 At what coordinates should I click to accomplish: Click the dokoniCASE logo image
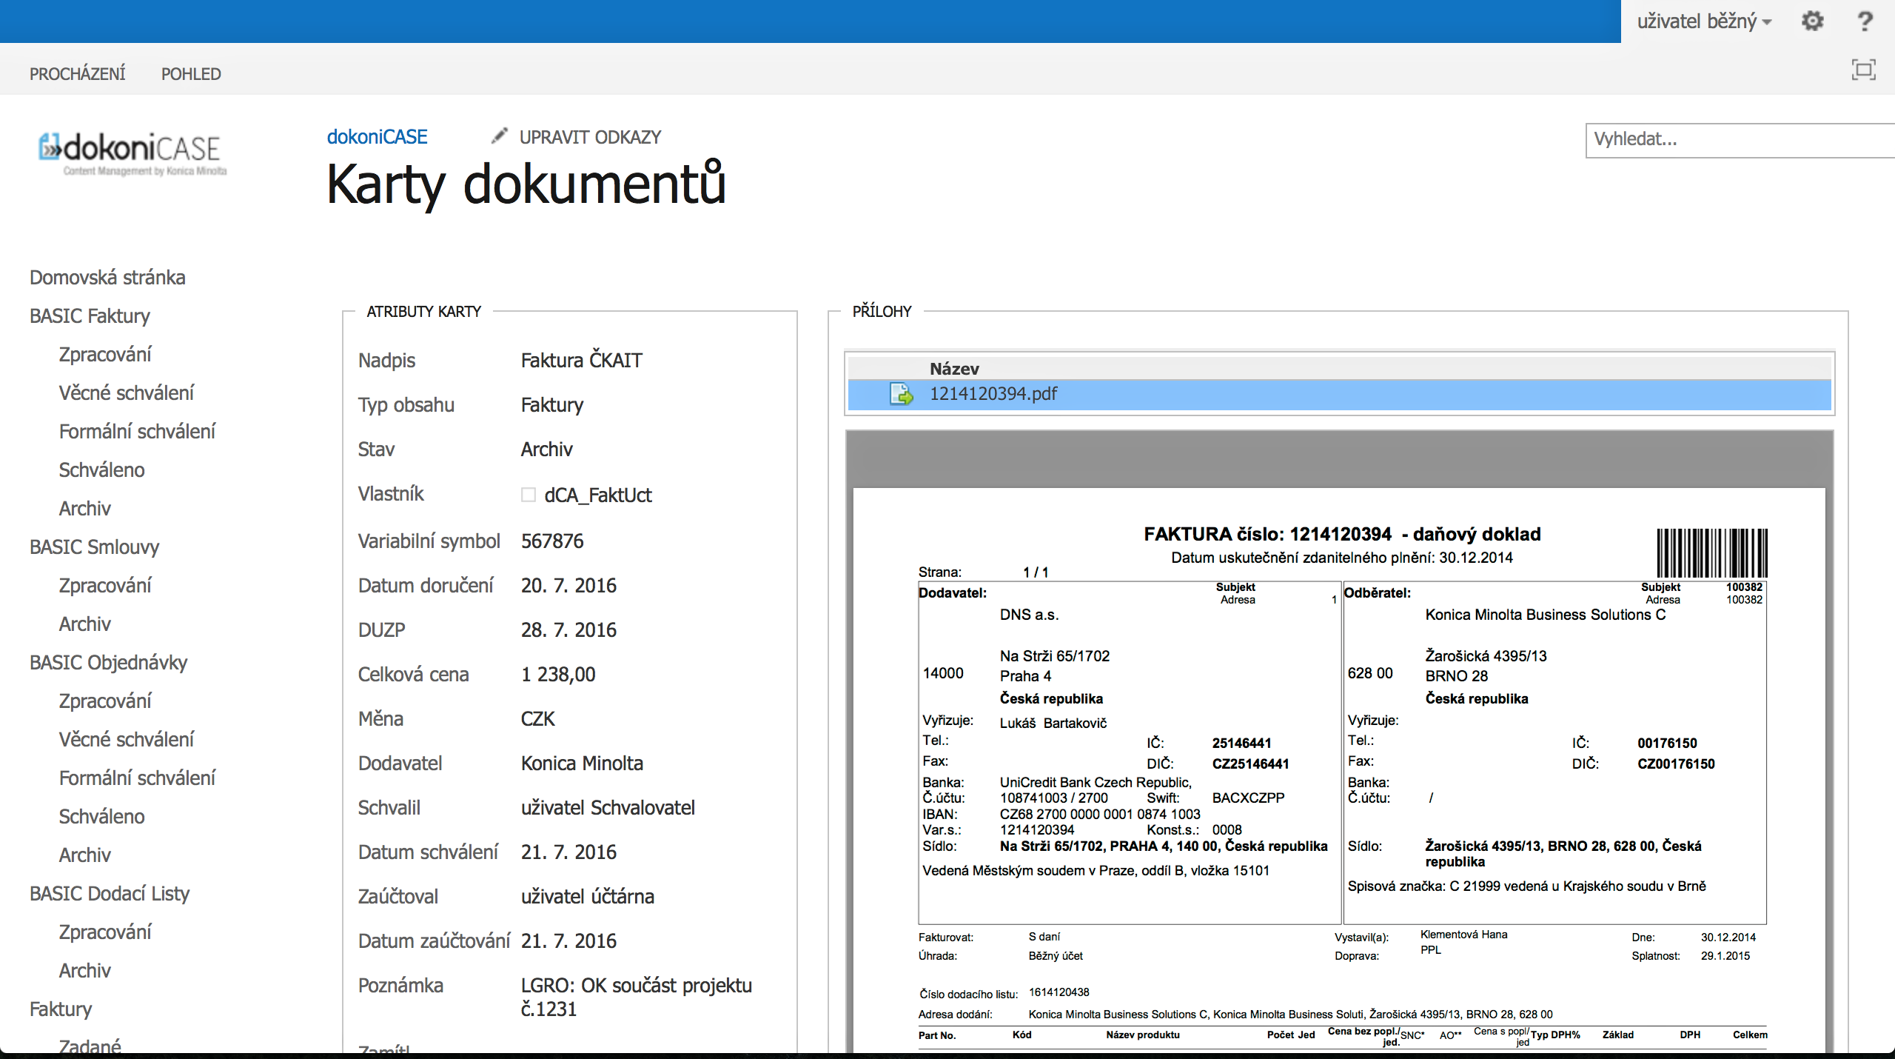[x=133, y=153]
